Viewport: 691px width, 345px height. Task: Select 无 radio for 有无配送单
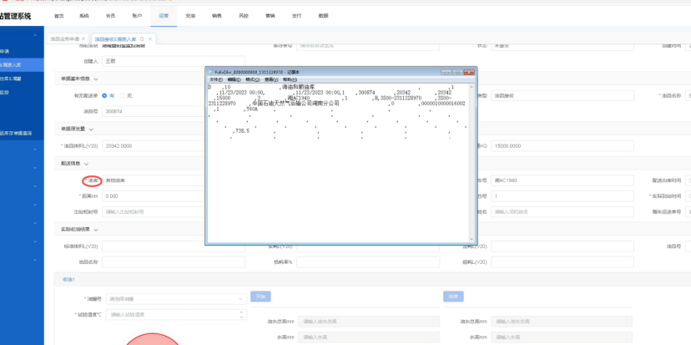[x=124, y=95]
